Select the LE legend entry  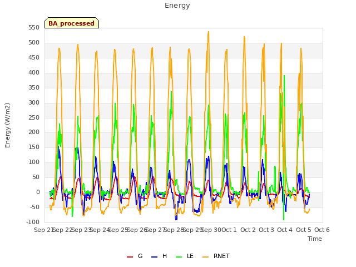tap(185, 256)
